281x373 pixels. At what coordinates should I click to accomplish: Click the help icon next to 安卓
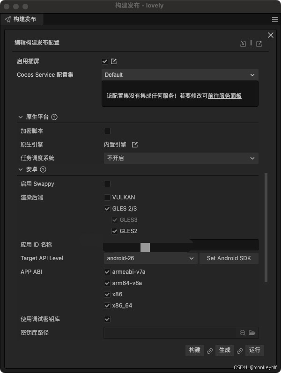click(43, 169)
